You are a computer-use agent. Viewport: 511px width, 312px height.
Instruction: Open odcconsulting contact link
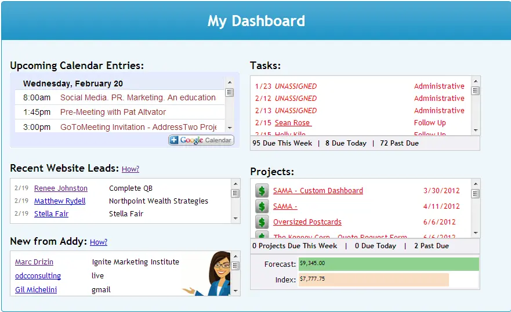(x=38, y=276)
